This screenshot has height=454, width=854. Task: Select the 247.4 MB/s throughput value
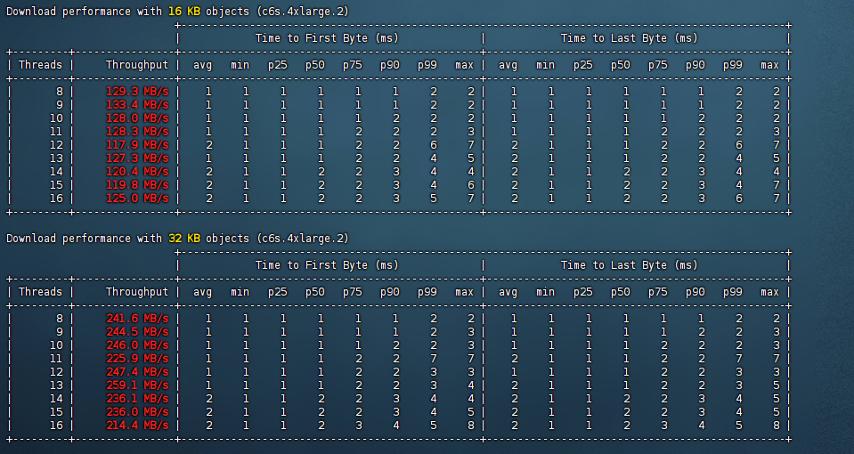click(137, 372)
